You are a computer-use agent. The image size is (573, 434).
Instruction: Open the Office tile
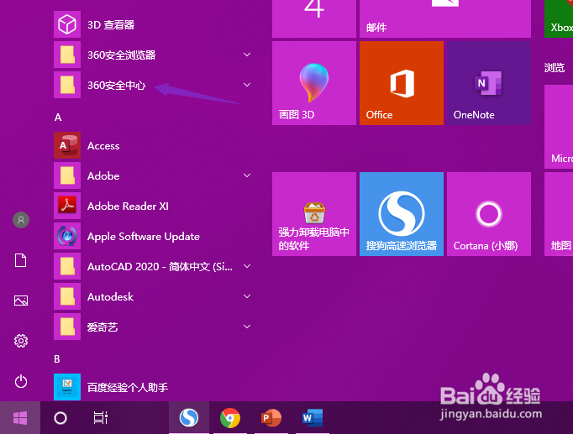pyautogui.click(x=402, y=83)
